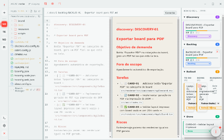Toggle checked CARD-03 checkbox in preview
The image size is (224, 140).
tap(122, 107)
